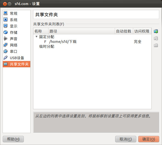The height and width of the screenshot is (145, 162).
Task: Open the 常规 settings category
Action: (14, 13)
